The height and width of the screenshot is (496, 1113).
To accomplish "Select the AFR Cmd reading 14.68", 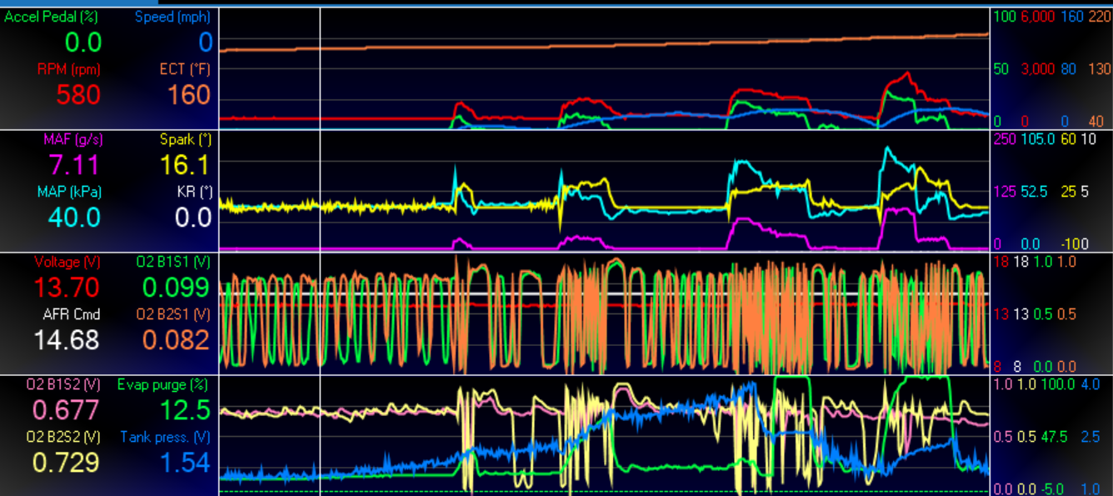I will pyautogui.click(x=66, y=340).
